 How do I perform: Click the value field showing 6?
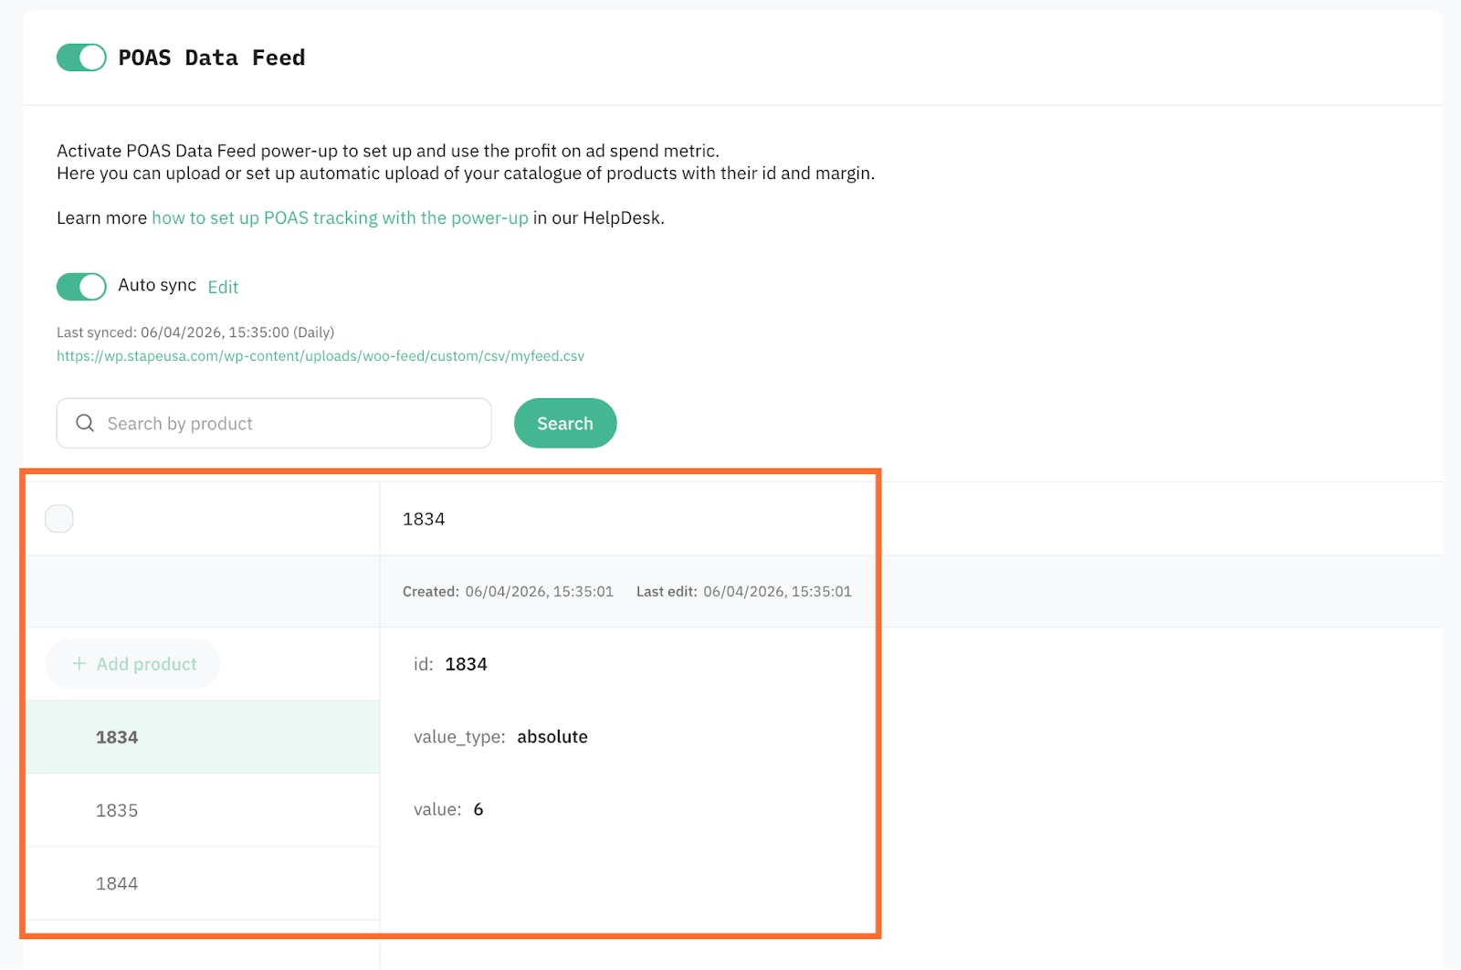pos(478,809)
